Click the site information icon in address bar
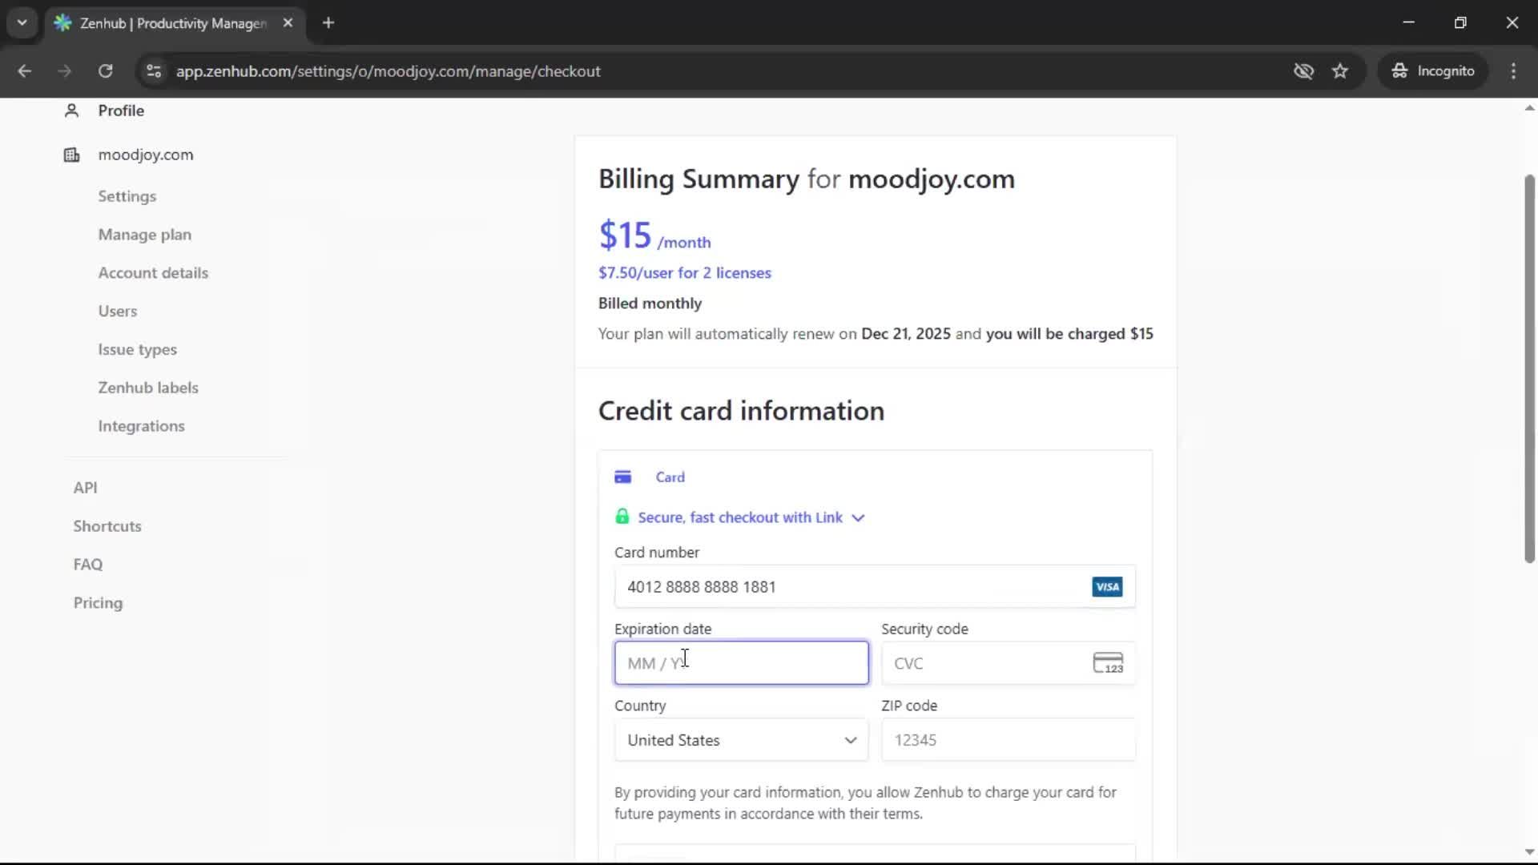The width and height of the screenshot is (1538, 865). point(153,70)
